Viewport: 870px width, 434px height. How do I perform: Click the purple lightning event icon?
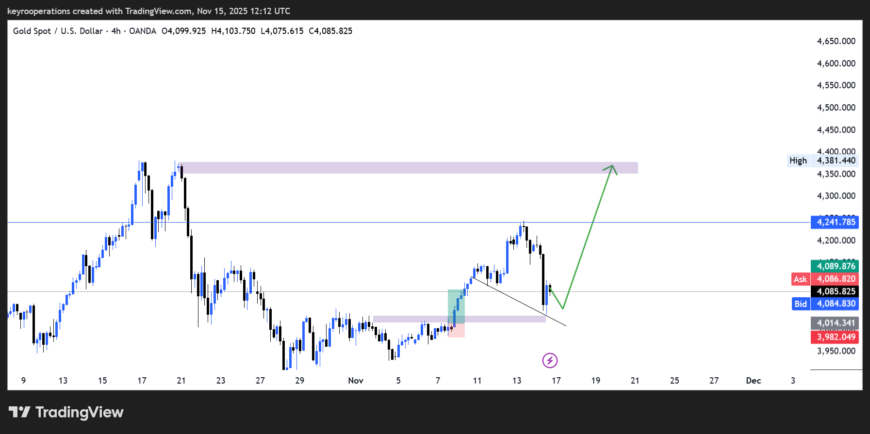pyautogui.click(x=550, y=360)
